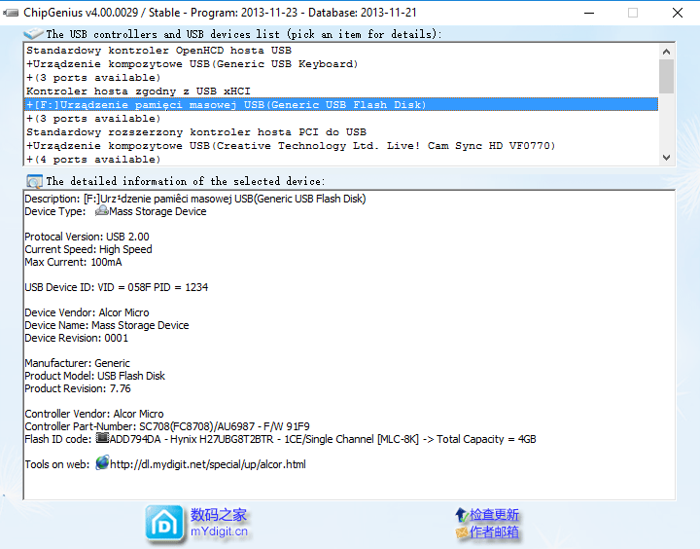Click the Device Name Mass Storage Device line
Viewport: 700px width, 549px height.
pyautogui.click(x=107, y=325)
